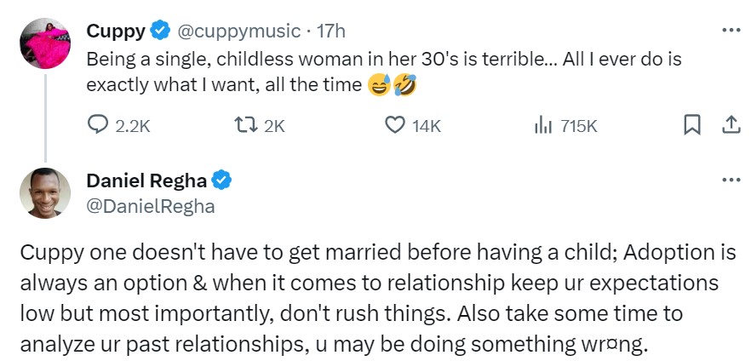Retweet Cuppy's post using the repost icon
This screenshot has height=361, width=751.
tap(244, 125)
